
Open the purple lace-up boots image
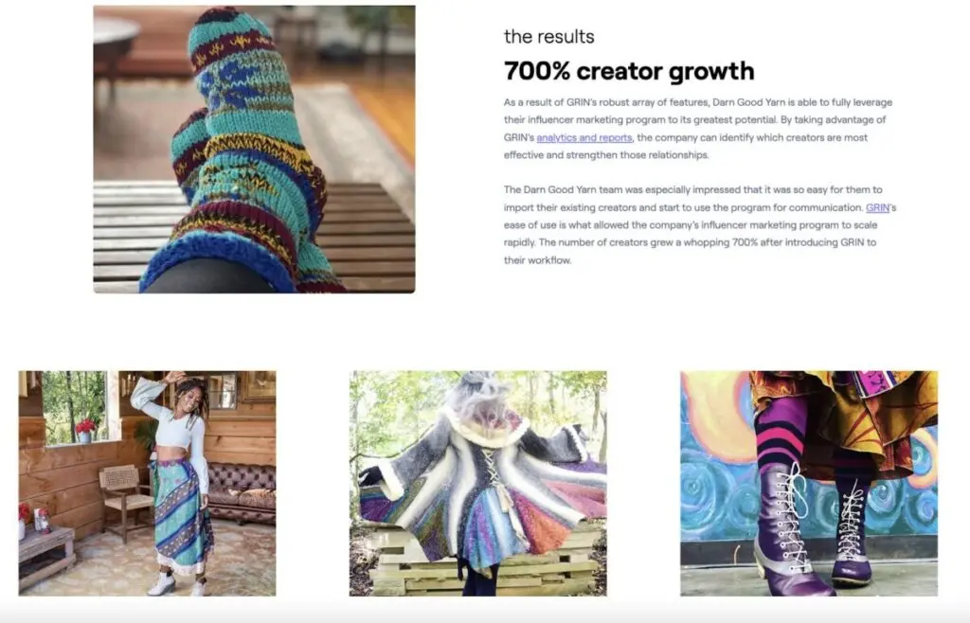pyautogui.click(x=809, y=483)
